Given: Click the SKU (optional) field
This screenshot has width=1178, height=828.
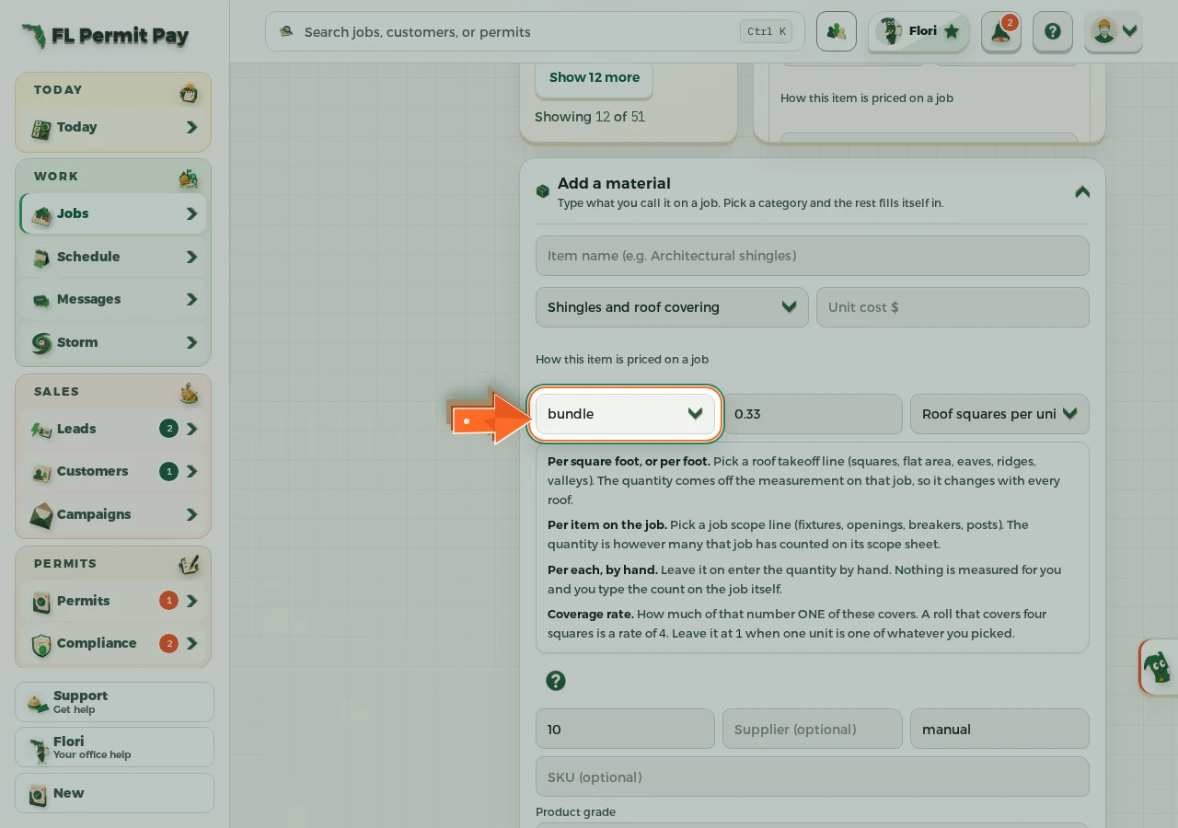Looking at the screenshot, I should [813, 776].
